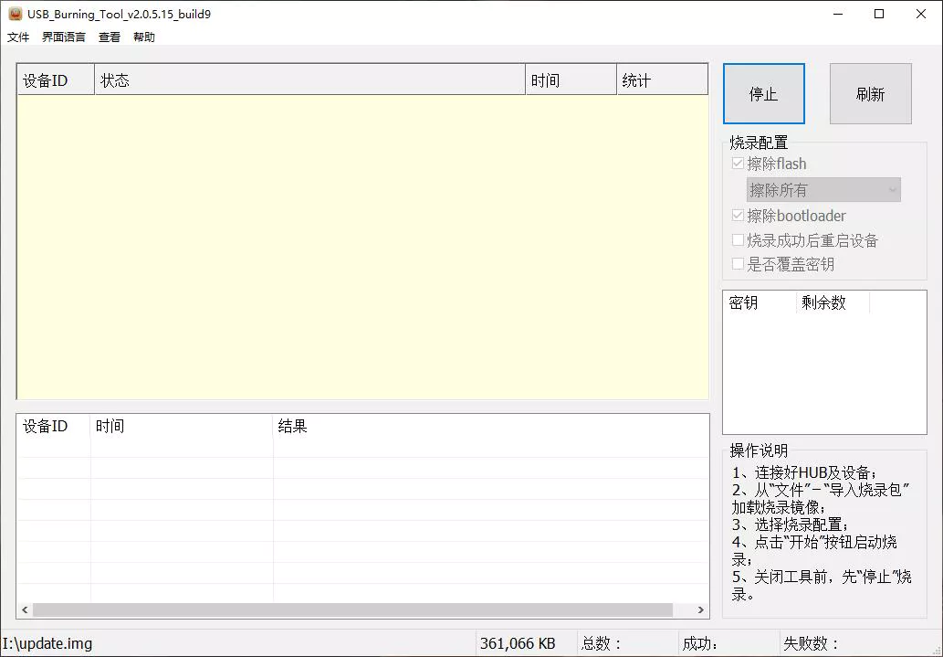Click the 成功 status bar entry
This screenshot has height=657, width=943.
pos(701,644)
